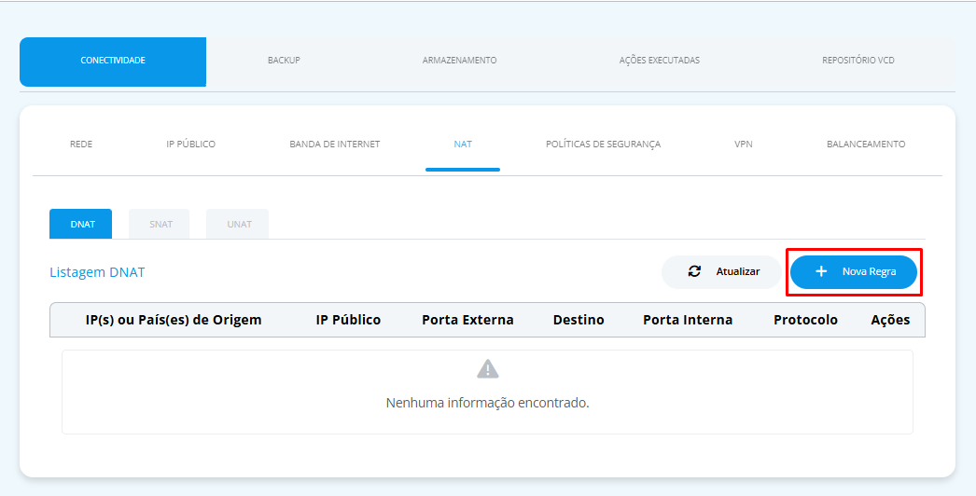
Task: Click the Porta Externa column header
Action: [468, 320]
